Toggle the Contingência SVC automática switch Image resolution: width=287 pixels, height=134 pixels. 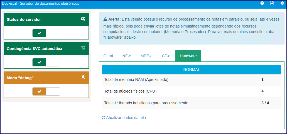pyautogui.click(x=46, y=62)
